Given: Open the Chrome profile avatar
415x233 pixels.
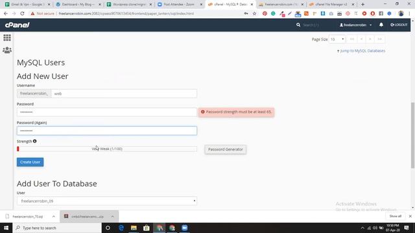Looking at the screenshot, I should (401, 14).
